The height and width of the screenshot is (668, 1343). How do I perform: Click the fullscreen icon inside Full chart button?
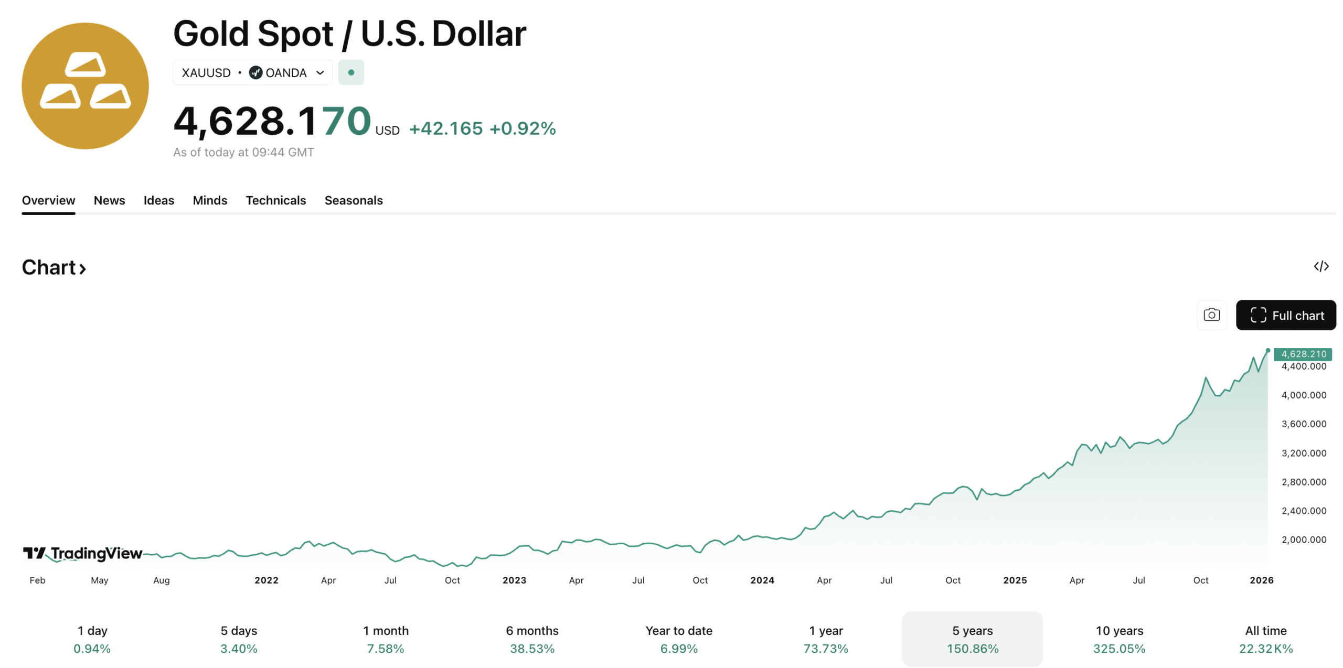(x=1258, y=315)
